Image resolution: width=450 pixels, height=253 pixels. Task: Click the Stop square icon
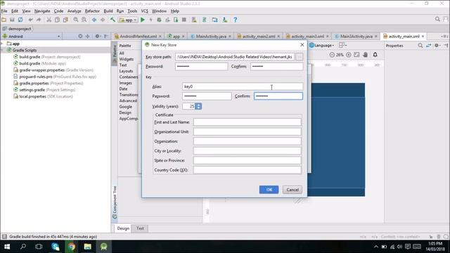(184, 20)
